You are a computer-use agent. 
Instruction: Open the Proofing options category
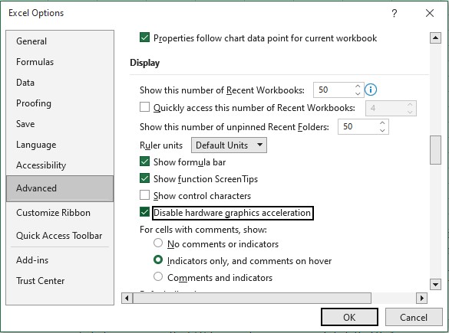tap(60, 103)
